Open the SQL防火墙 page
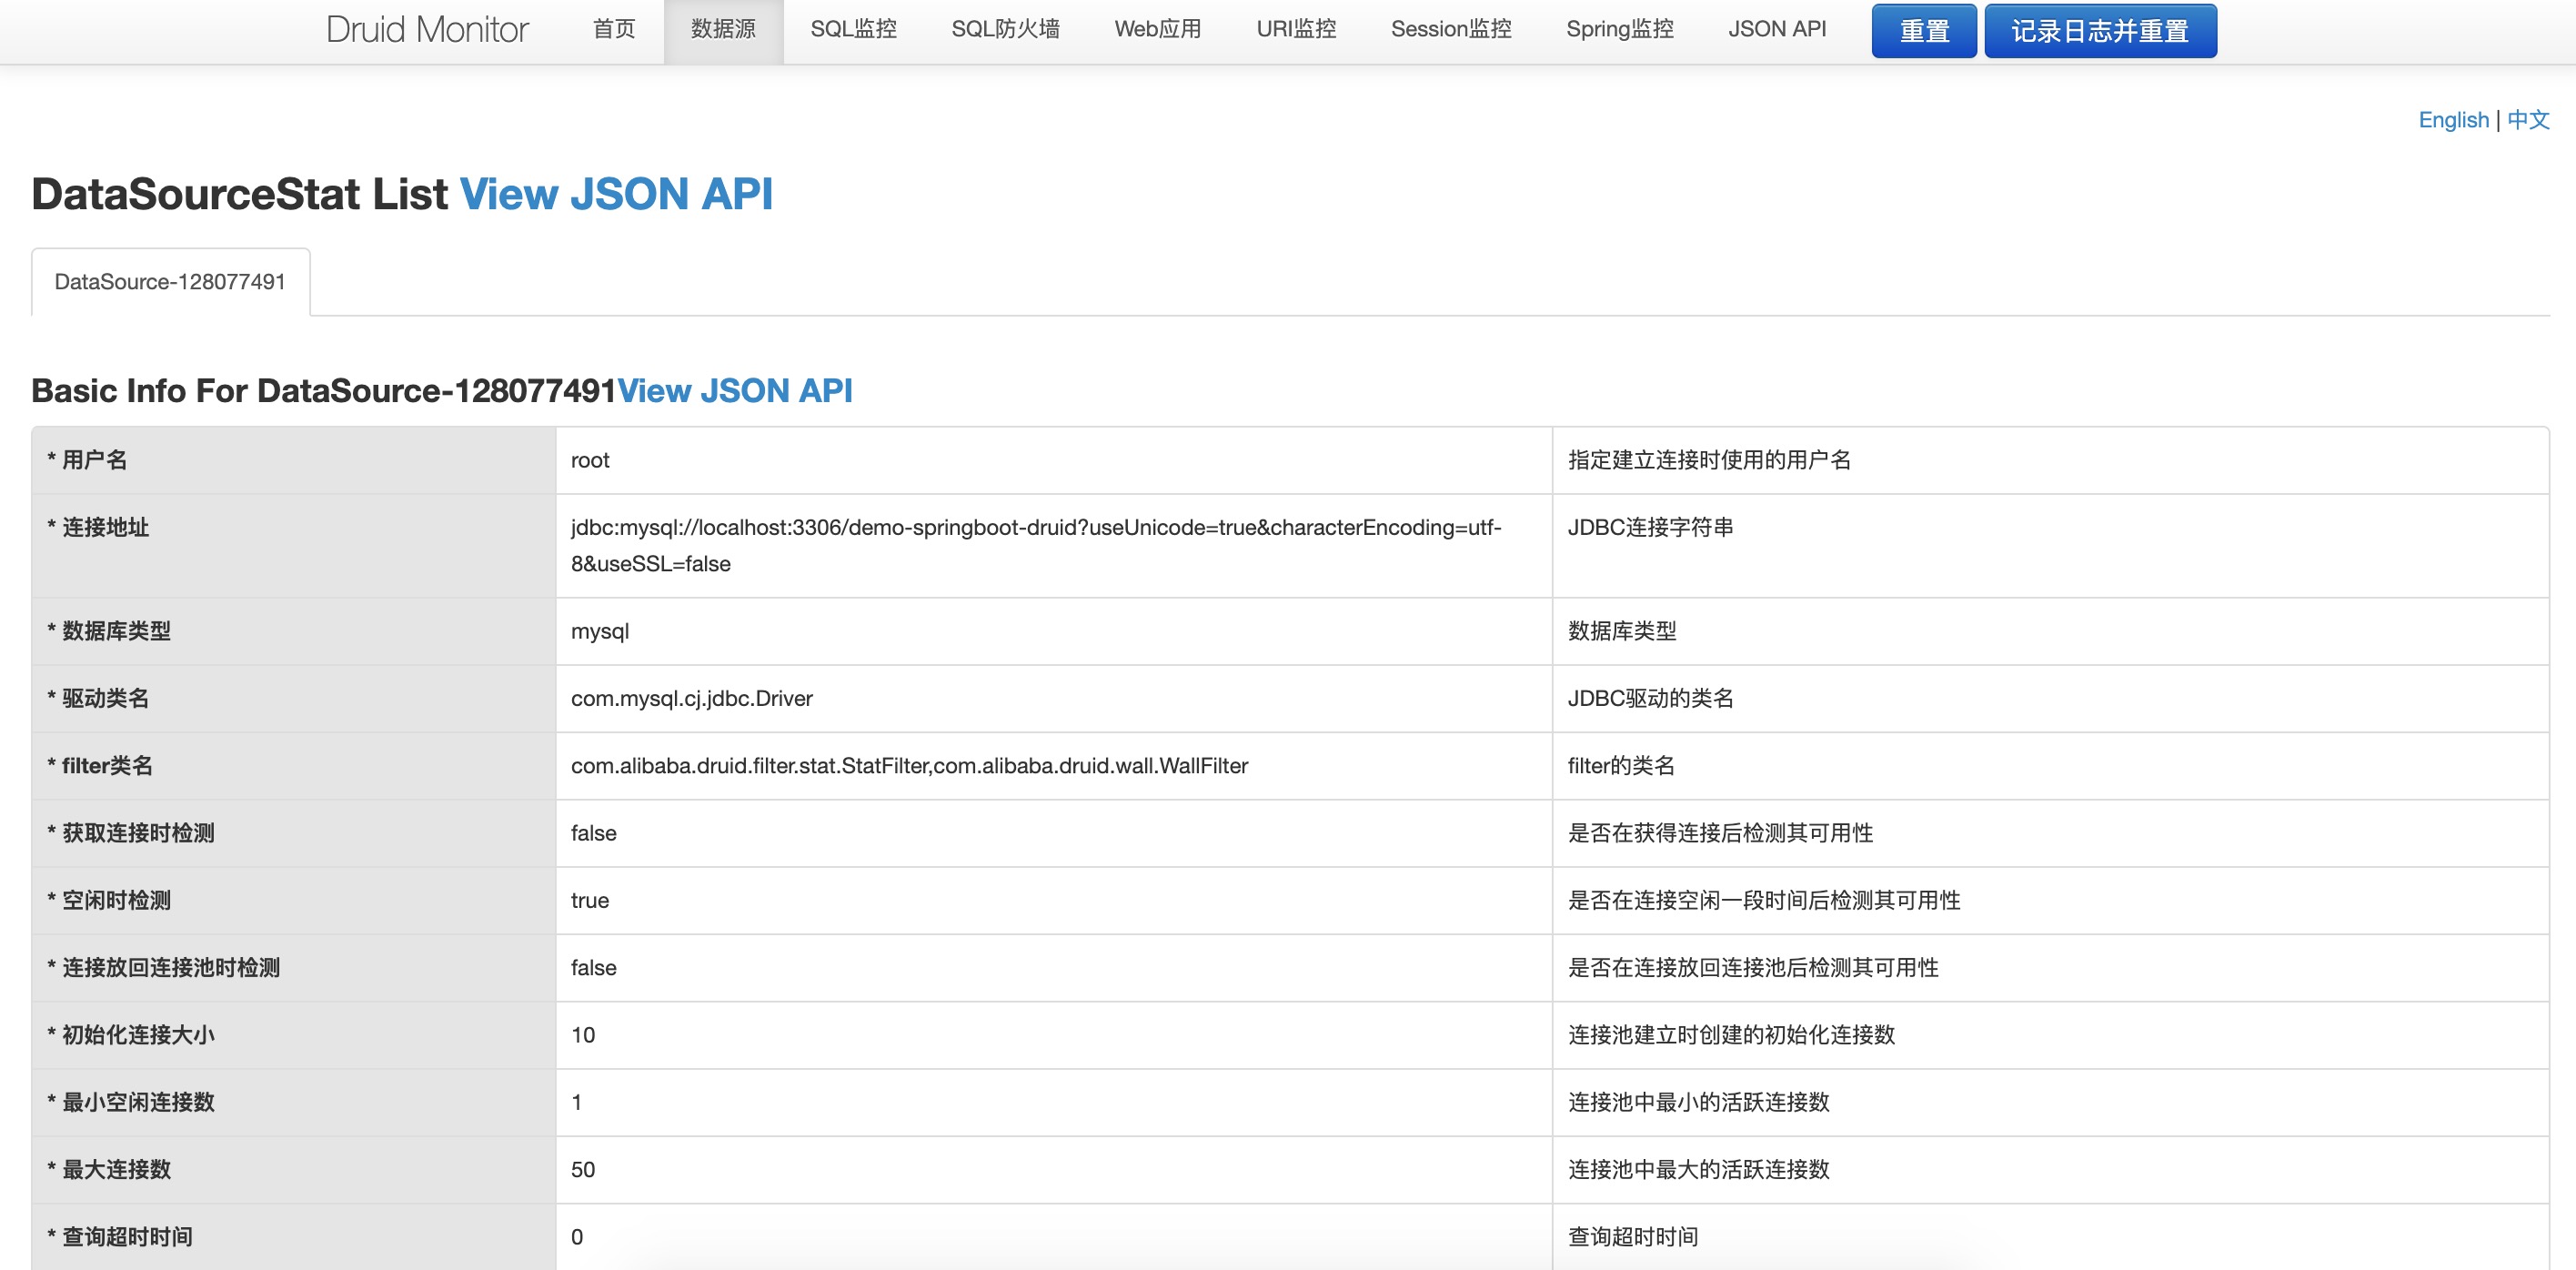 [x=1005, y=29]
